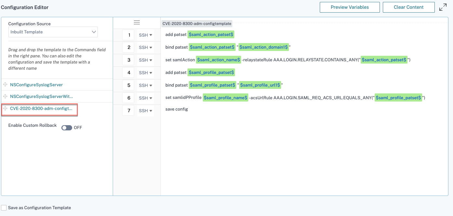Click the CVE-2020-8300-adm-configtemplate tag label
The height and width of the screenshot is (216, 453).
(x=197, y=24)
